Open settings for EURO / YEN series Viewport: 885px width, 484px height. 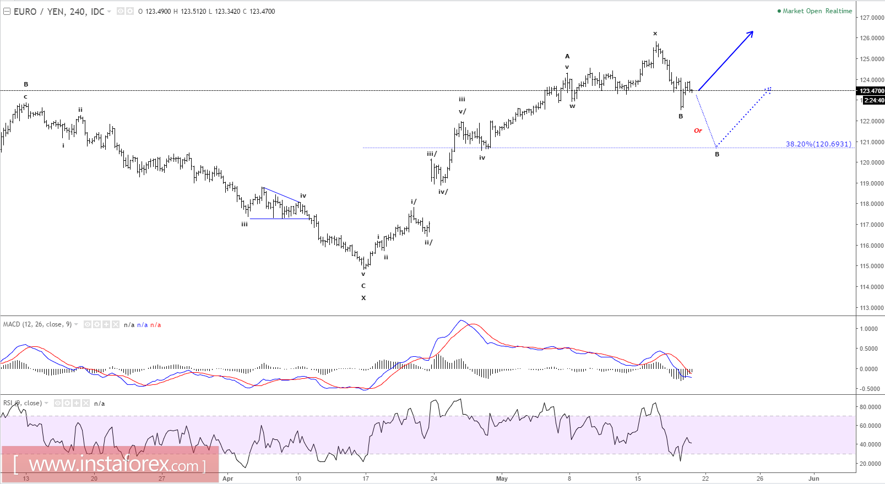[x=130, y=11]
